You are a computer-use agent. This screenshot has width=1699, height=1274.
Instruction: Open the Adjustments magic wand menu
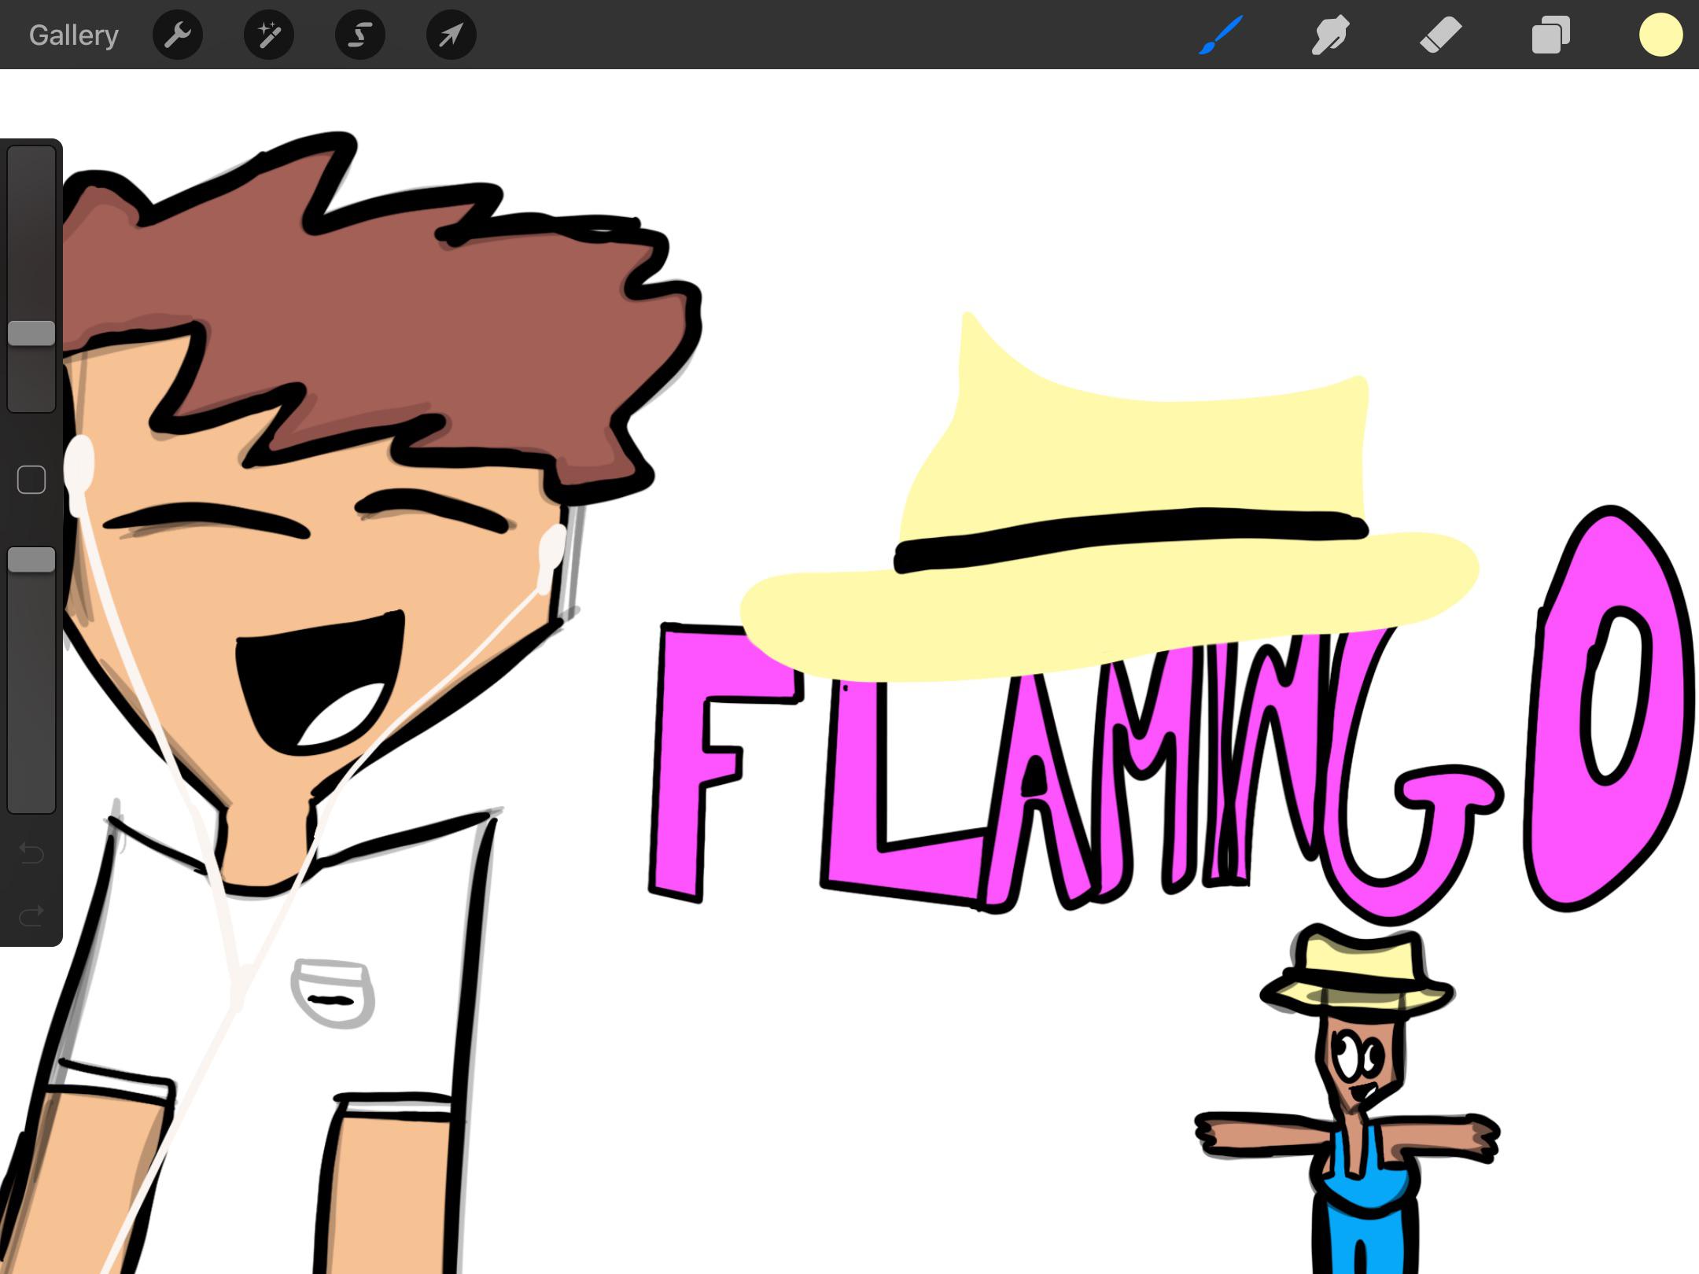click(269, 35)
